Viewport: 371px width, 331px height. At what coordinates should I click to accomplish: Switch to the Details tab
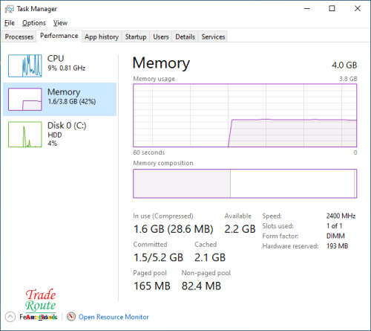pos(185,36)
